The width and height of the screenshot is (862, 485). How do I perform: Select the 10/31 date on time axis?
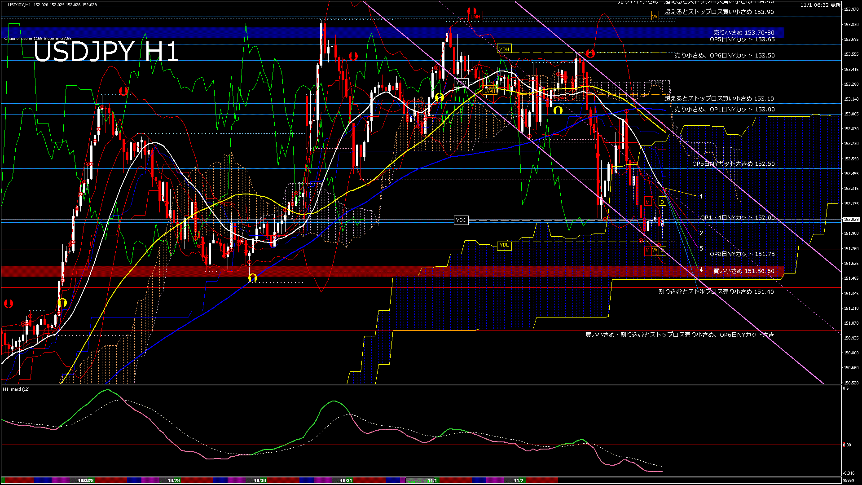pyautogui.click(x=346, y=481)
